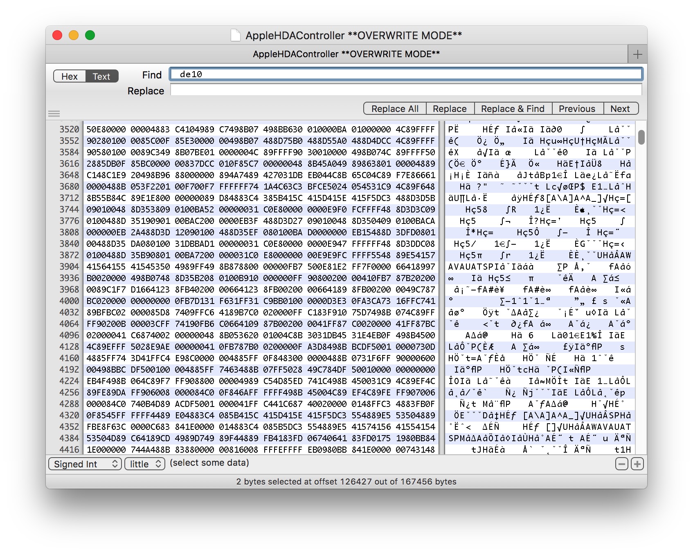Screen dimensions: 693x554
Task: Click the add data inspector plus button
Action: [637, 464]
